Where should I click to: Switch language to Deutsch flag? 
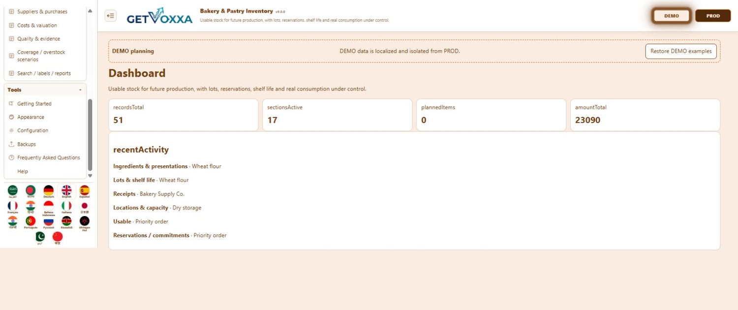point(48,190)
